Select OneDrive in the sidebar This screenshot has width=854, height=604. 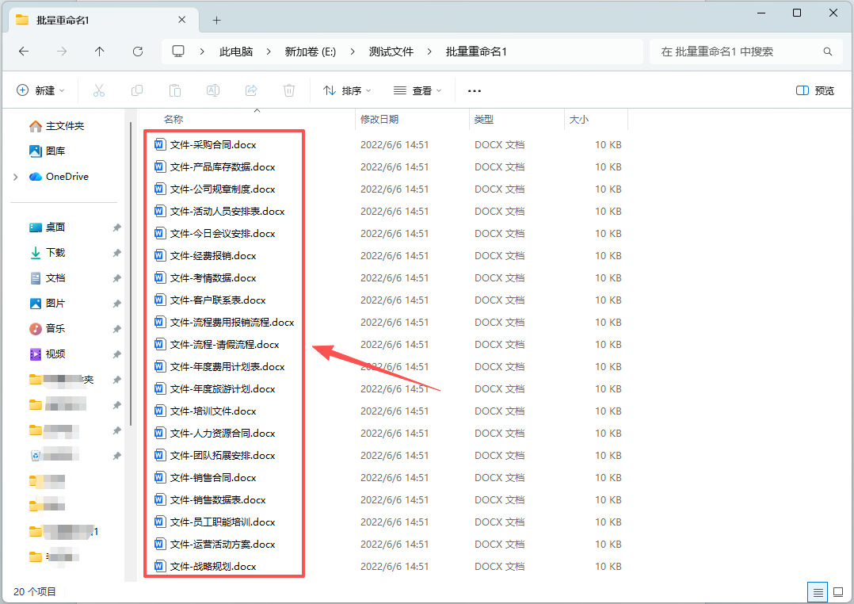(x=59, y=177)
